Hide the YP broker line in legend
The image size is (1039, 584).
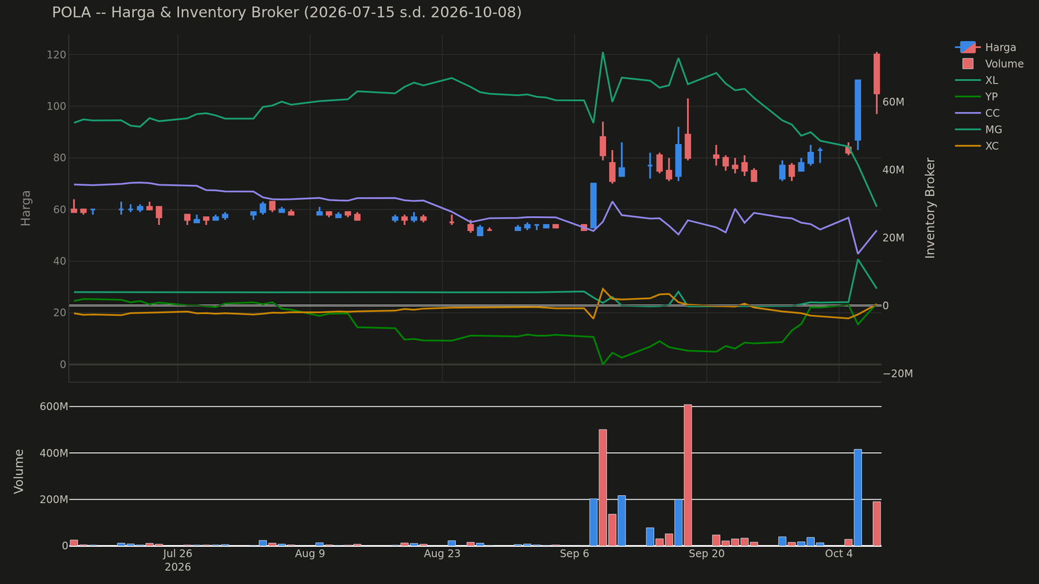click(x=977, y=97)
